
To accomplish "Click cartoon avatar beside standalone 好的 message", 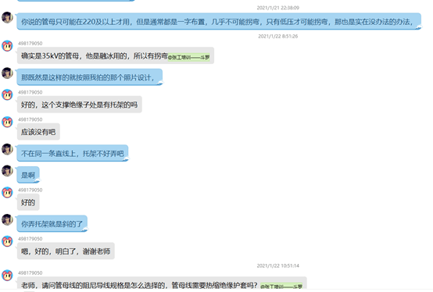I will point(7,193).
